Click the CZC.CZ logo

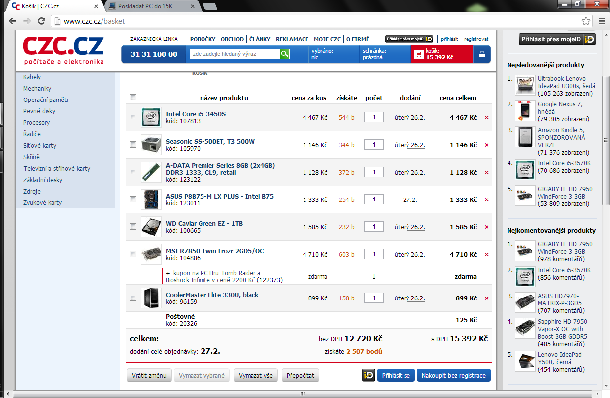64,50
